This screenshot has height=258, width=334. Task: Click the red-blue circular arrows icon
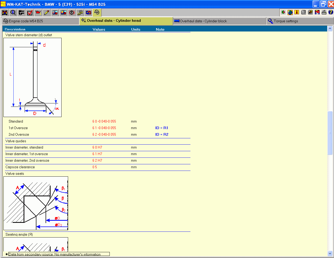click(x=89, y=12)
